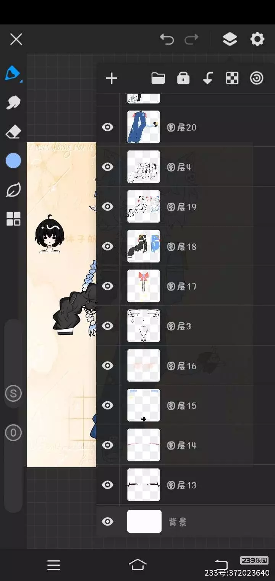Redo the last action
Viewport: 275px width, 581px height.
click(x=191, y=39)
